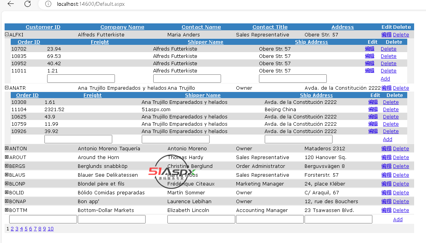Jump to page 10 in pager
This screenshot has height=243, width=426.
coord(50,229)
